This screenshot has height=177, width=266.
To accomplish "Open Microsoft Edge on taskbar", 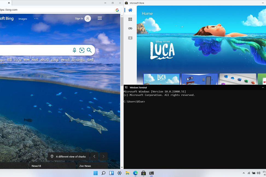I will coord(135,173).
